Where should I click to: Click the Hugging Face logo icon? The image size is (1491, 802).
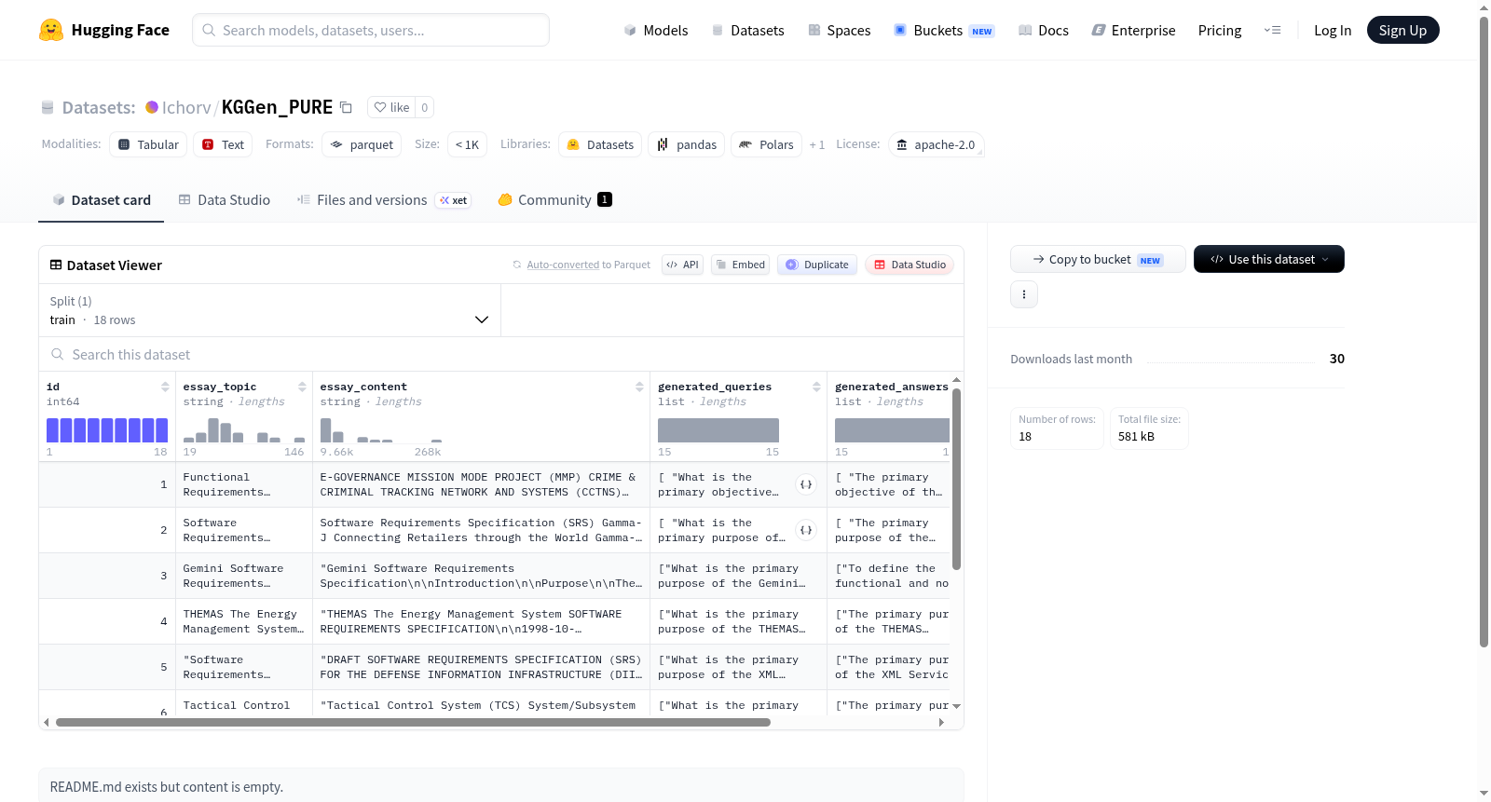tap(51, 30)
